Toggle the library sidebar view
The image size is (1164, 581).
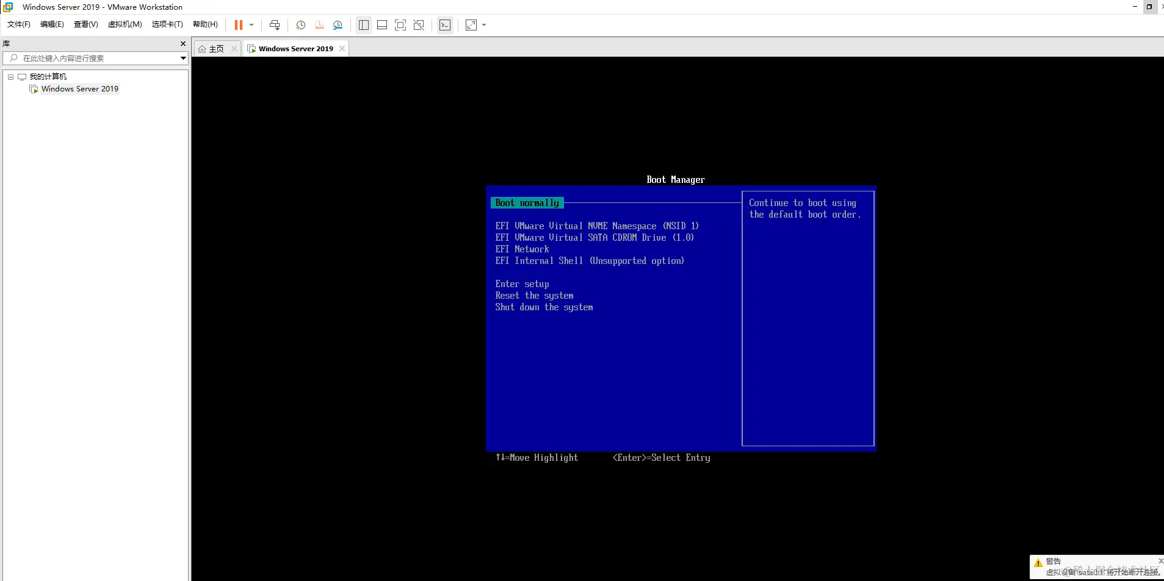pos(364,25)
